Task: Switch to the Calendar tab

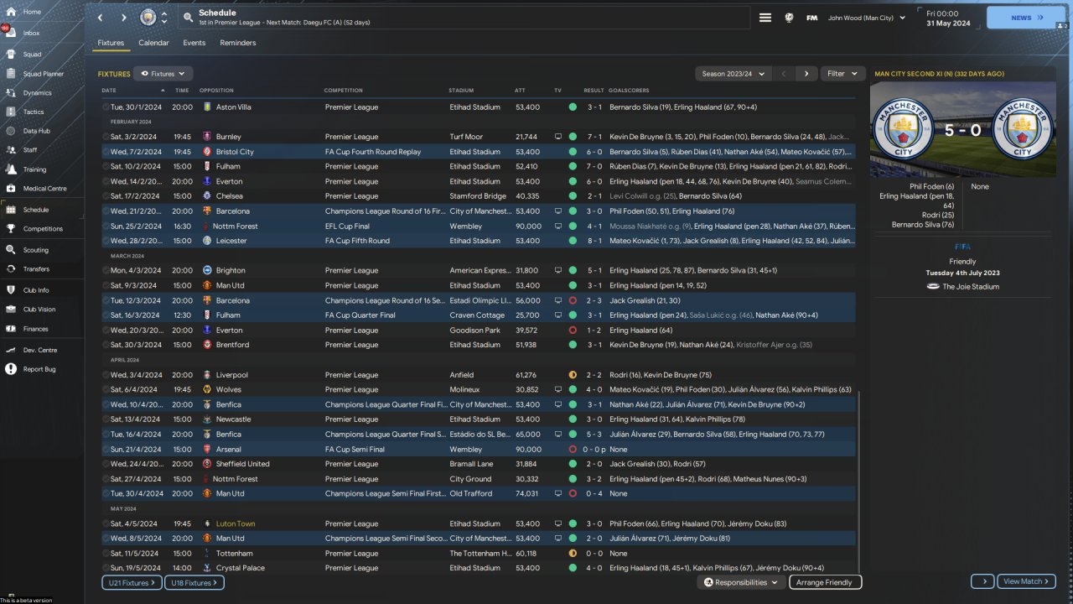Action: click(153, 43)
